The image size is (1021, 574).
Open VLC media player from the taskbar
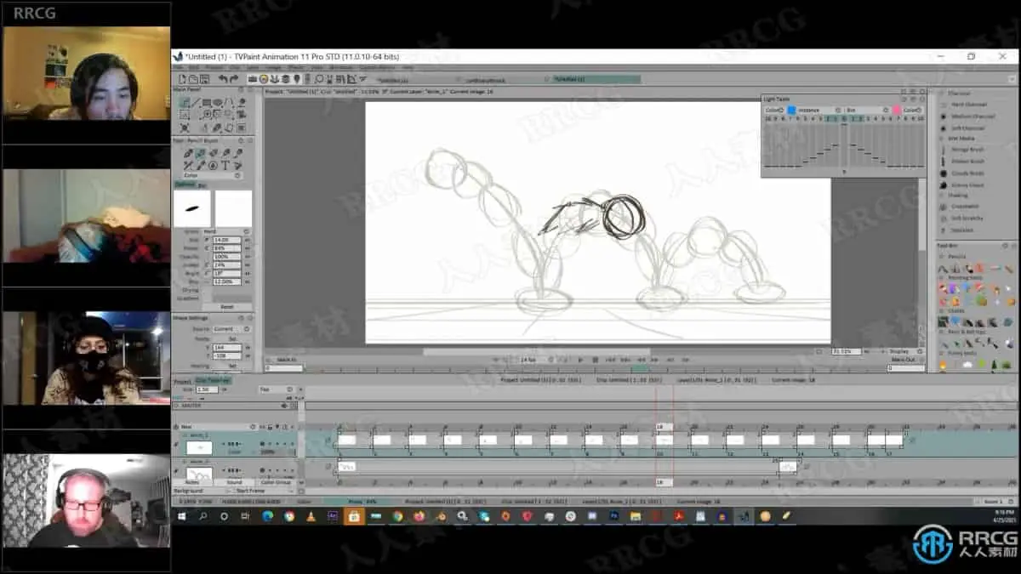click(x=311, y=516)
